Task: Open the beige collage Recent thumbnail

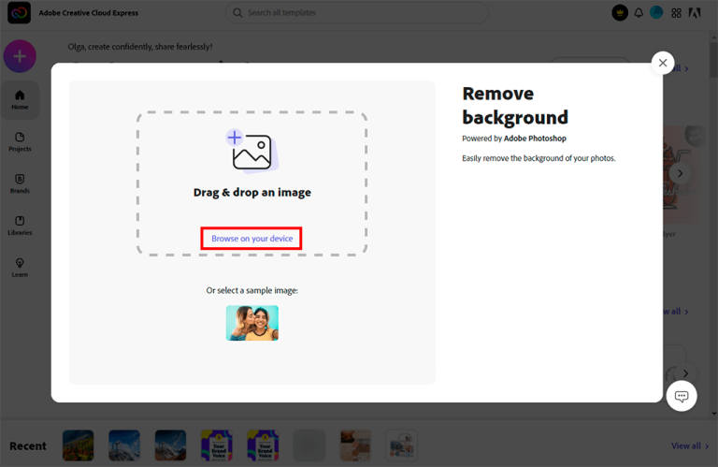Action: [355, 445]
